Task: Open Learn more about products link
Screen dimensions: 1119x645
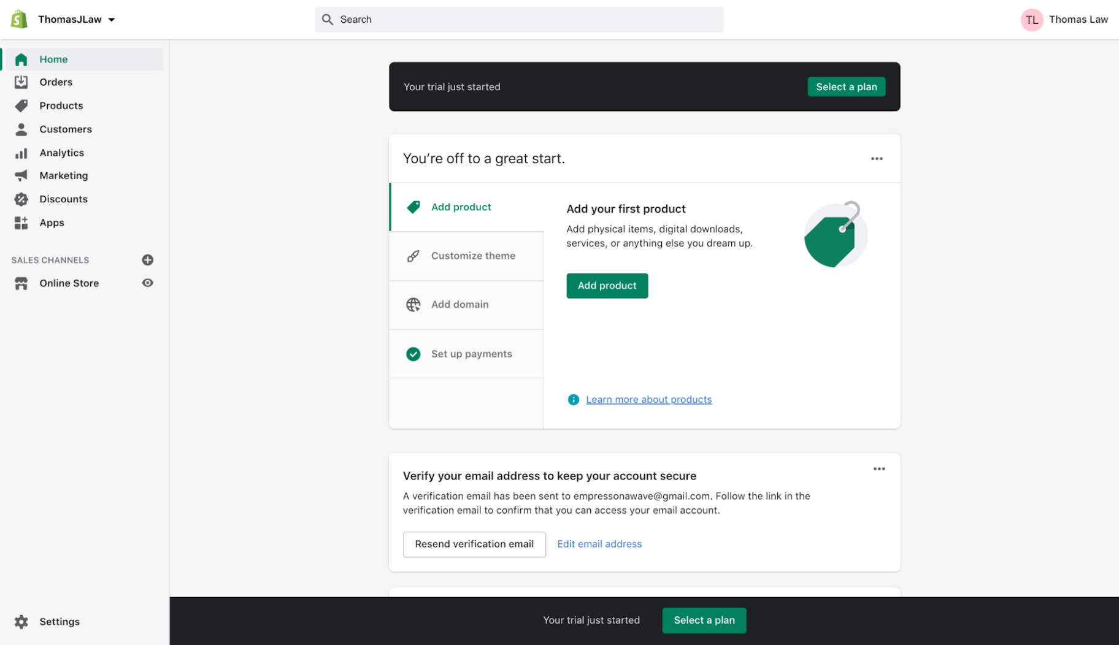Action: pyautogui.click(x=648, y=400)
